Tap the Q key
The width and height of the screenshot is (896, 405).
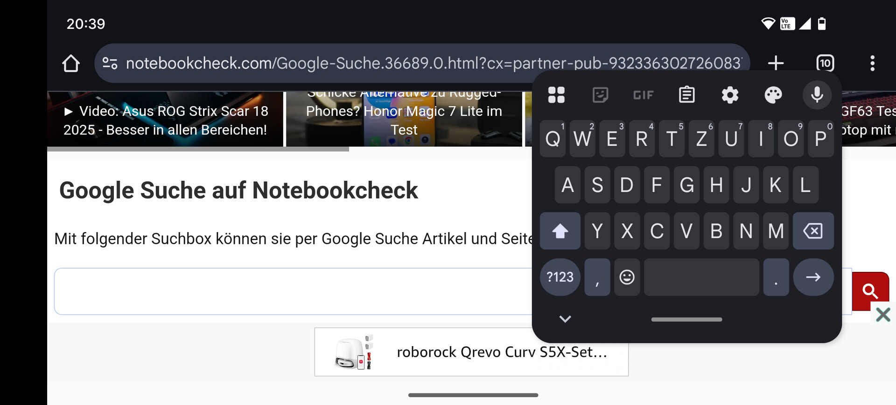(x=553, y=139)
